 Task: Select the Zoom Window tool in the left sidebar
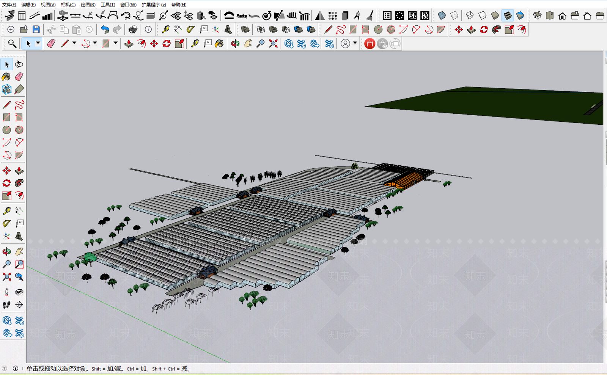click(19, 264)
